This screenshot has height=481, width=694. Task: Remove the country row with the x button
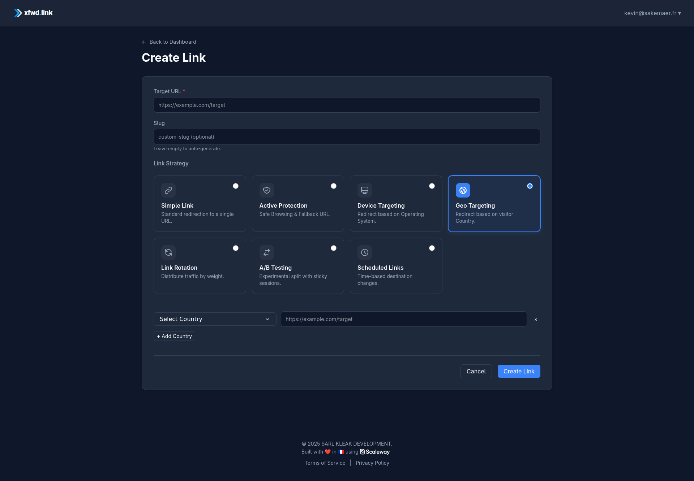point(536,320)
